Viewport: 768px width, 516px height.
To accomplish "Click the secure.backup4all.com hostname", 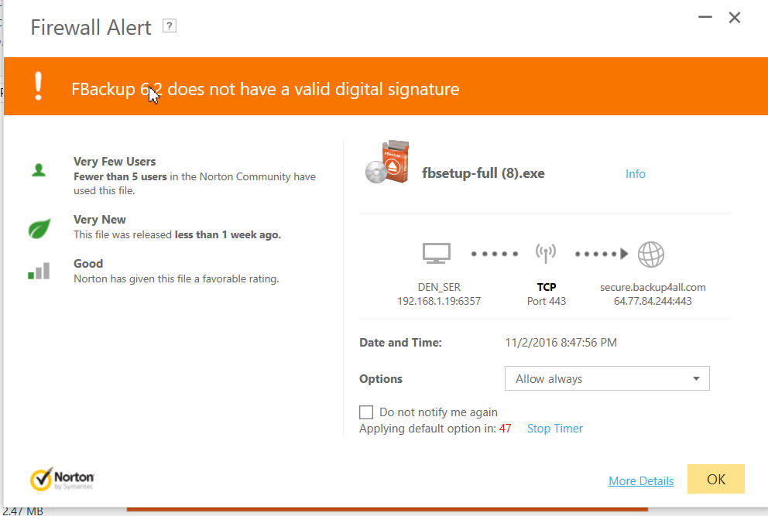I will [653, 287].
